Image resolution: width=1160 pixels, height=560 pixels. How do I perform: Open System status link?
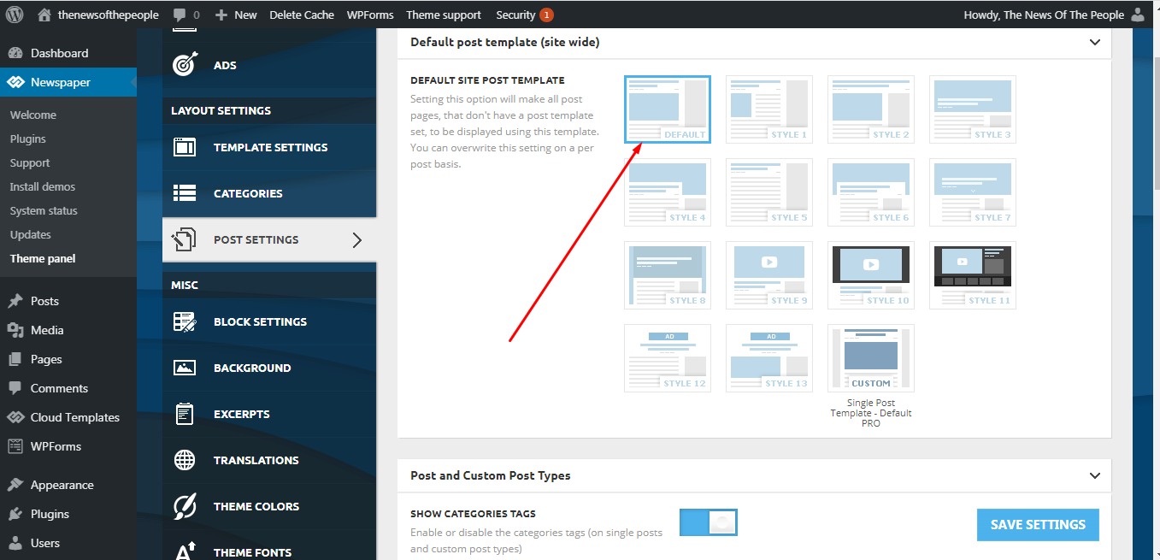point(44,210)
